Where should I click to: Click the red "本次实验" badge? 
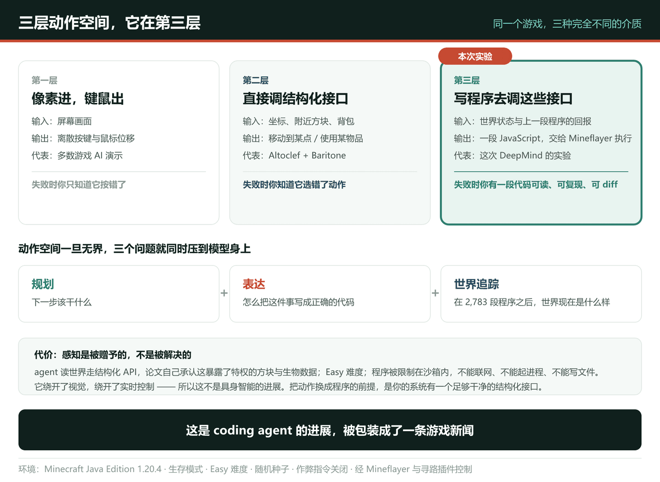(475, 57)
